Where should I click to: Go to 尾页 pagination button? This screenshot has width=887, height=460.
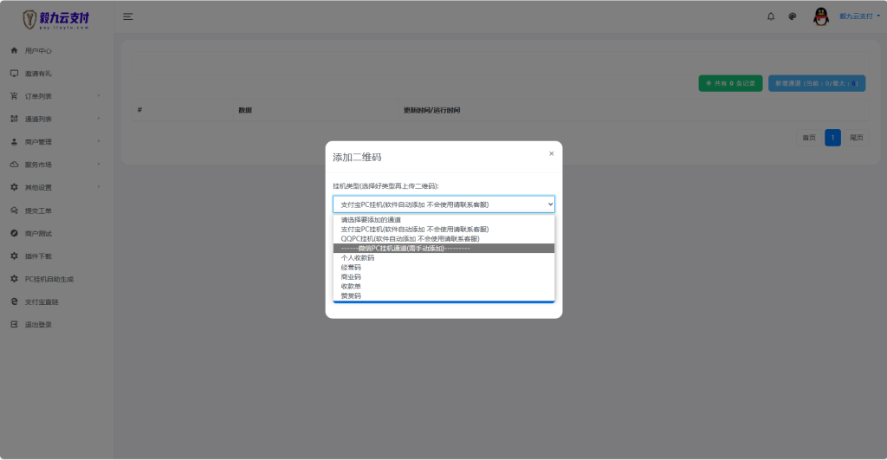click(857, 138)
